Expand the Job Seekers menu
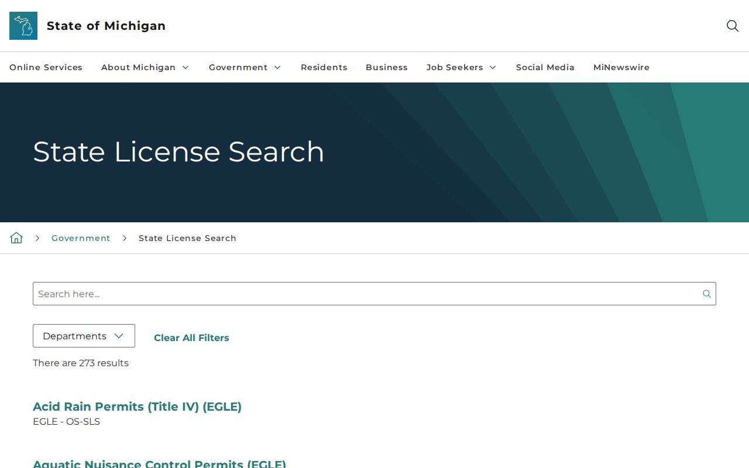This screenshot has height=468, width=749. click(462, 67)
